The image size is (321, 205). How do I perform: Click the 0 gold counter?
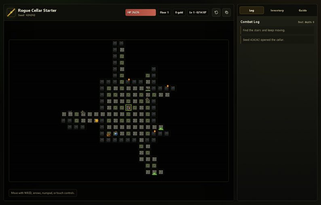point(179,13)
